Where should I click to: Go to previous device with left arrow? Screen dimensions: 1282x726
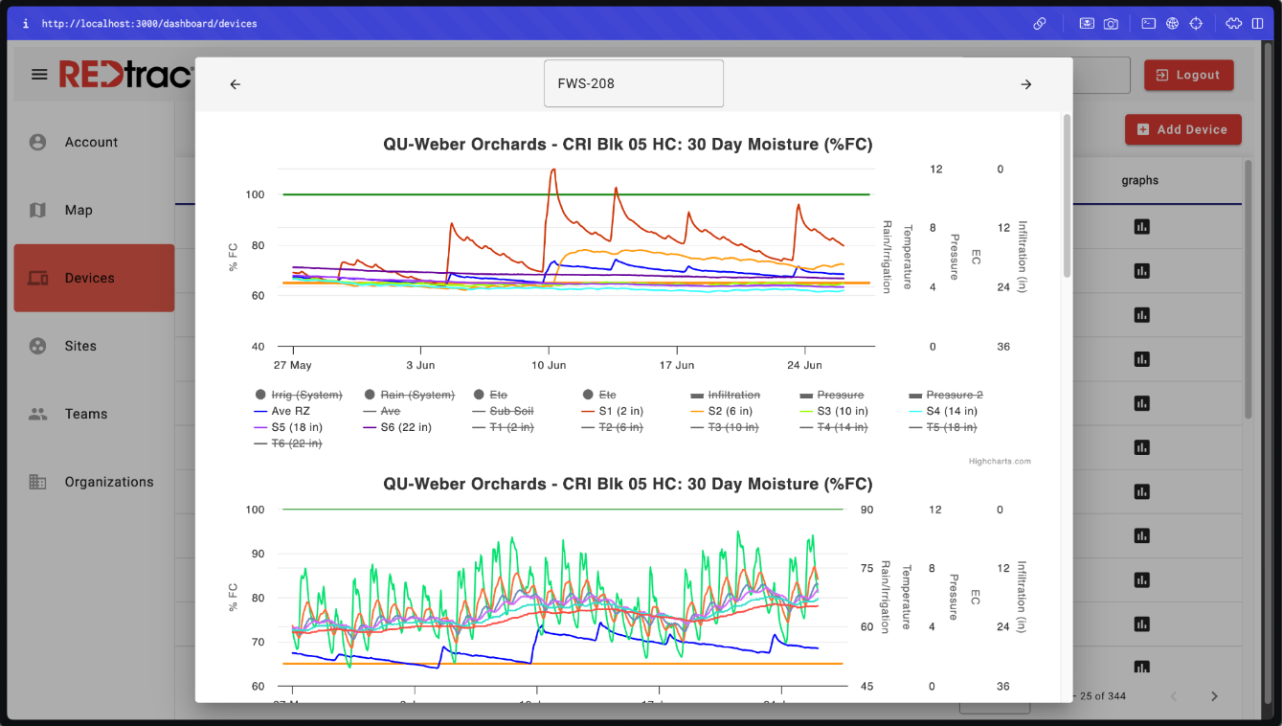[236, 84]
